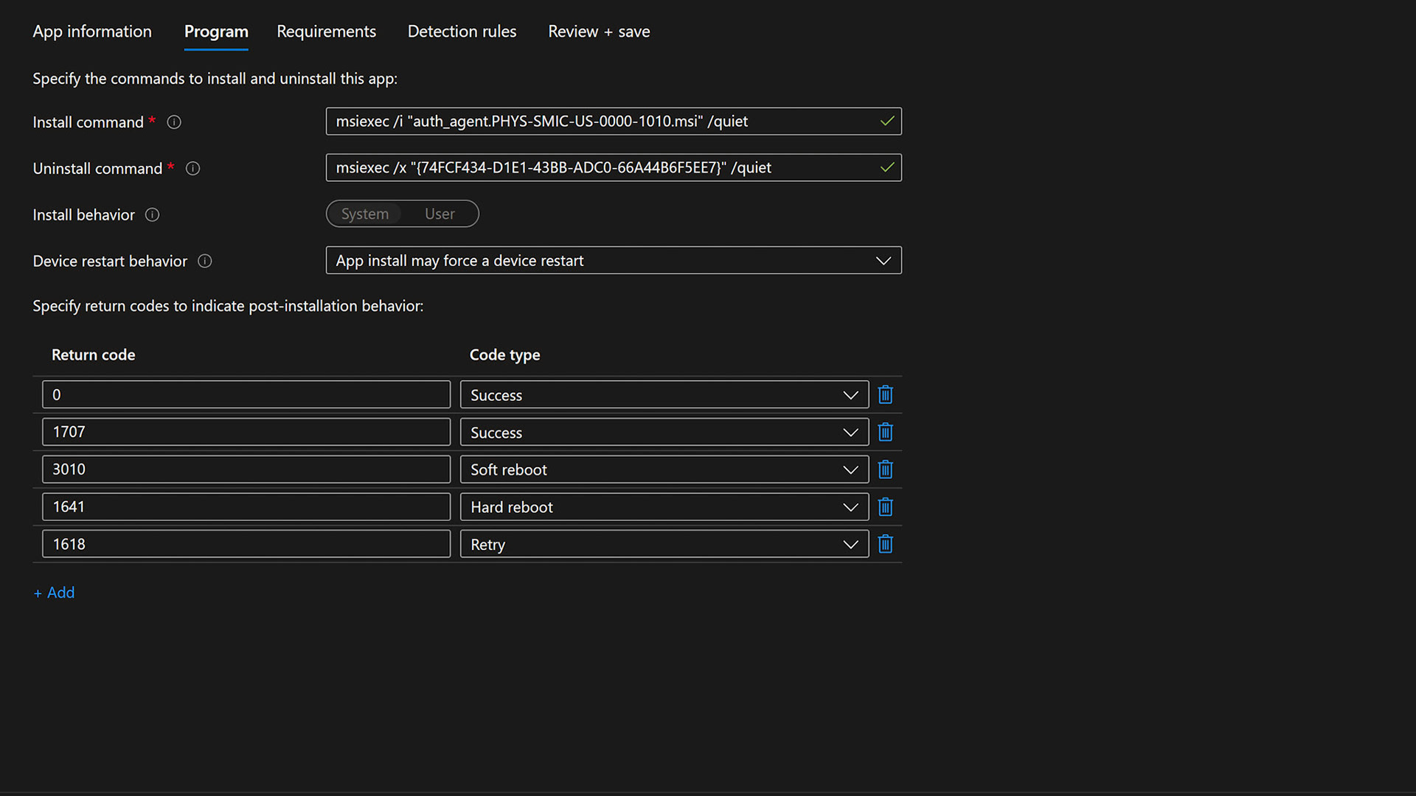Remove the 3010 Soft reboot row
1416x796 pixels.
click(885, 469)
